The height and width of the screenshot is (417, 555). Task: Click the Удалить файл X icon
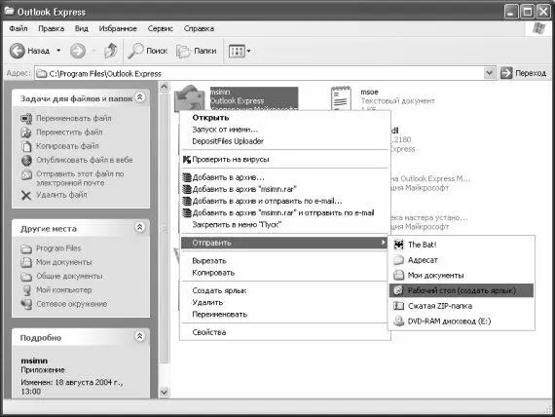[x=26, y=195]
